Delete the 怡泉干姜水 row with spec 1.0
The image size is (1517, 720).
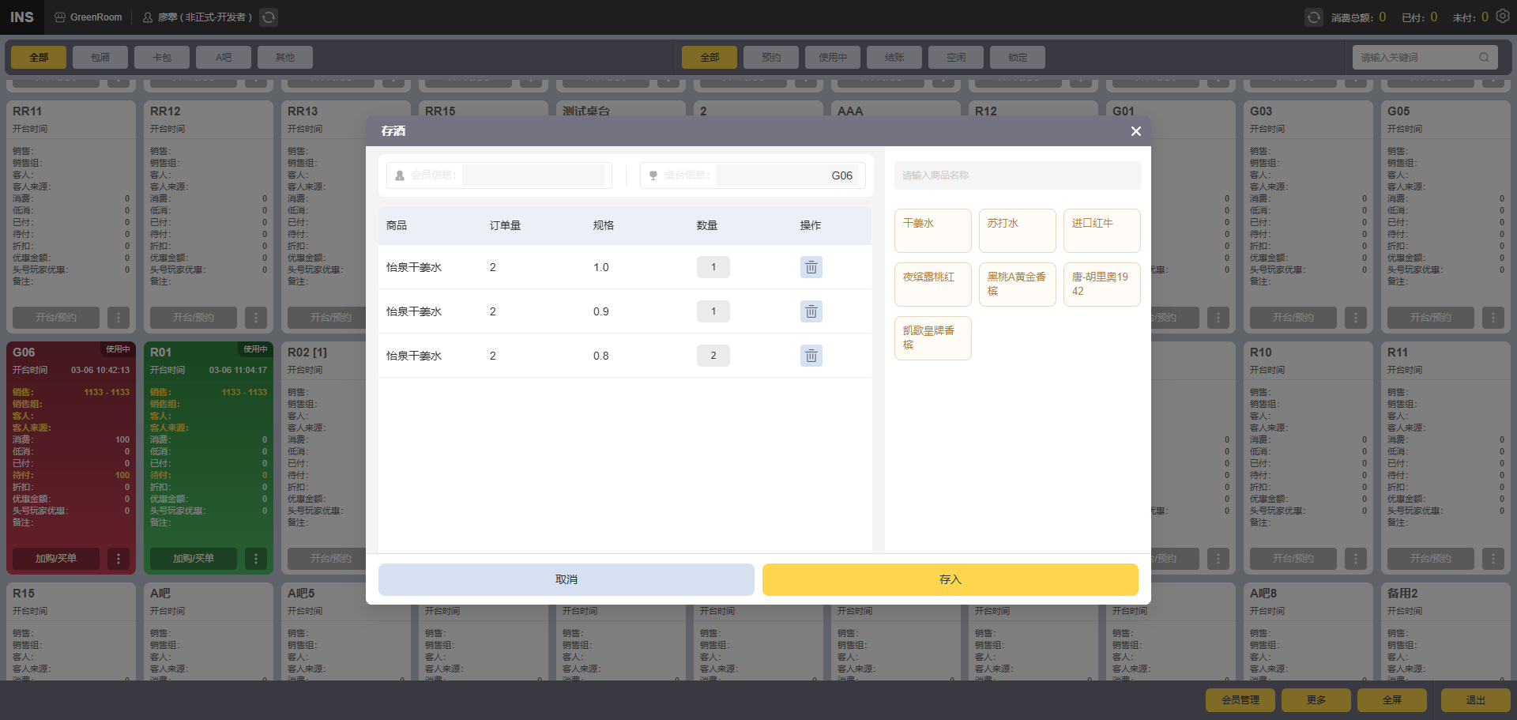[x=811, y=267]
